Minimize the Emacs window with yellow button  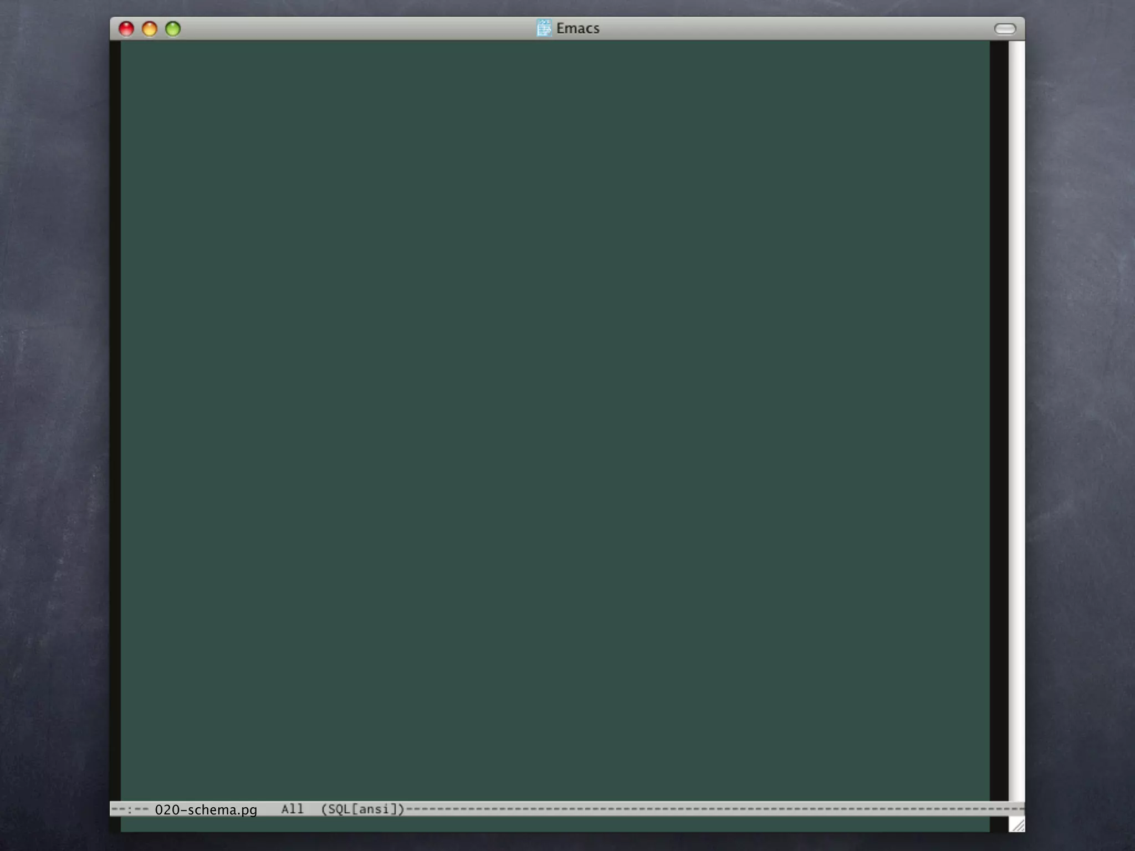[150, 29]
